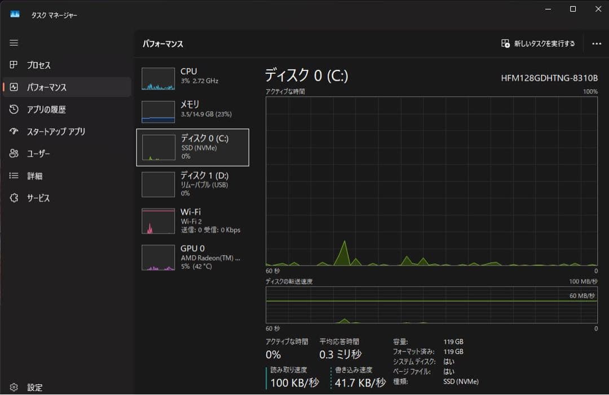Click the アプリの履歴 history icon
This screenshot has height=395, width=609.
(14, 109)
